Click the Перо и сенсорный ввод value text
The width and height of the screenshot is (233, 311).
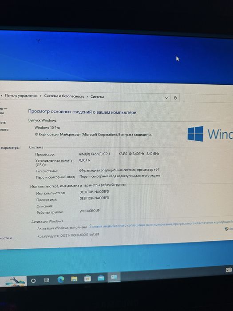point(120,176)
